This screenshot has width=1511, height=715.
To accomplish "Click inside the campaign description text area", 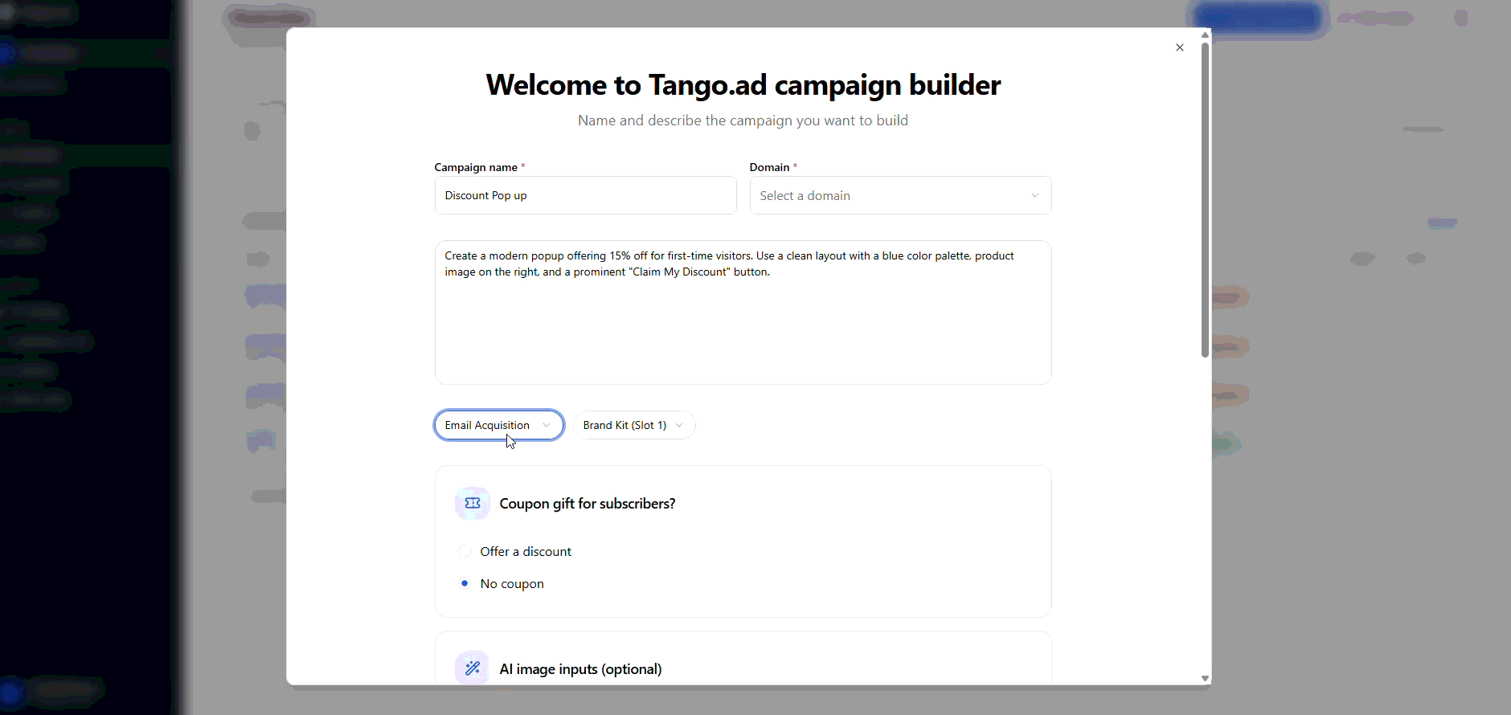I will 743,313.
